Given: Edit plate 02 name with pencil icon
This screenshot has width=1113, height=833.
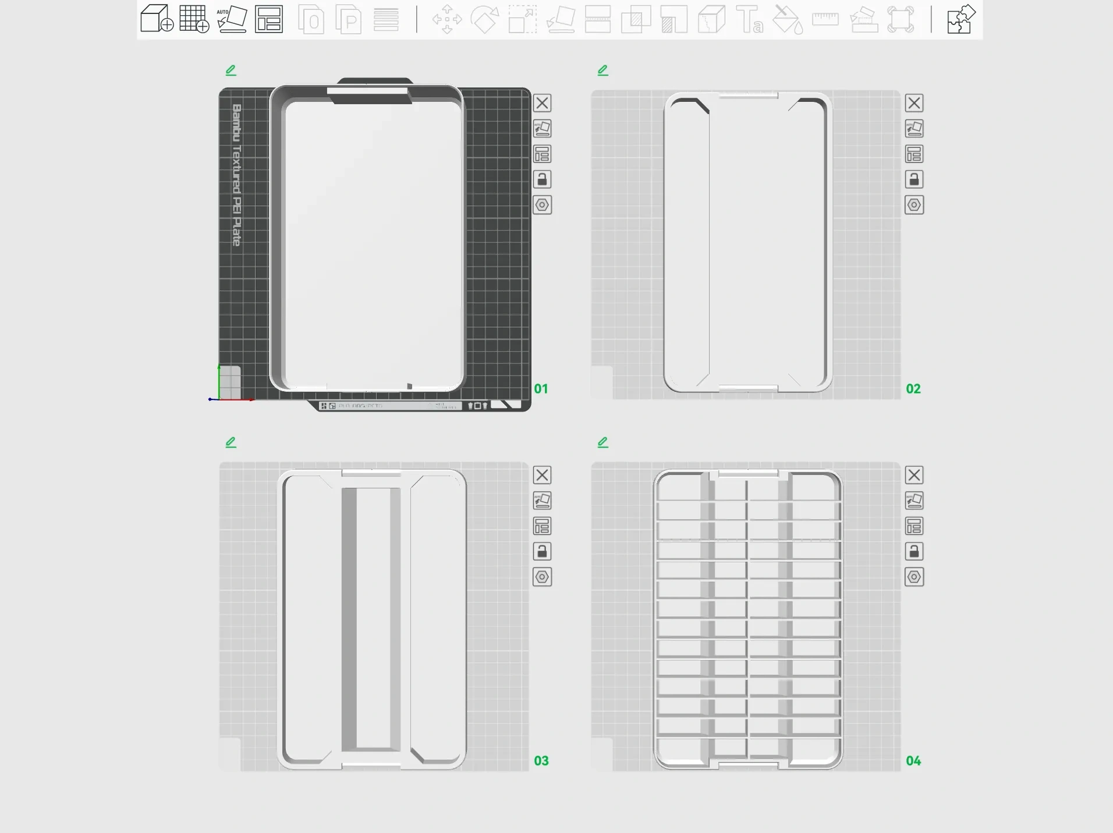Looking at the screenshot, I should pos(603,70).
